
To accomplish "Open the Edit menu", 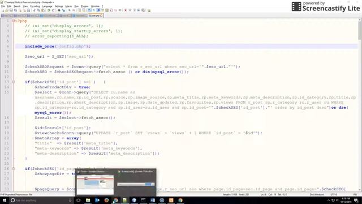I will click(x=9, y=6).
